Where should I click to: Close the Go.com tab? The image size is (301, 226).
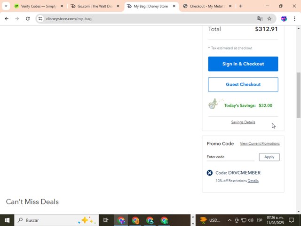118,6
